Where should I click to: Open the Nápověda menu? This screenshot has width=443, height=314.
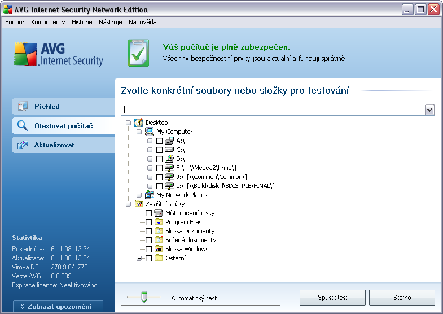point(143,22)
